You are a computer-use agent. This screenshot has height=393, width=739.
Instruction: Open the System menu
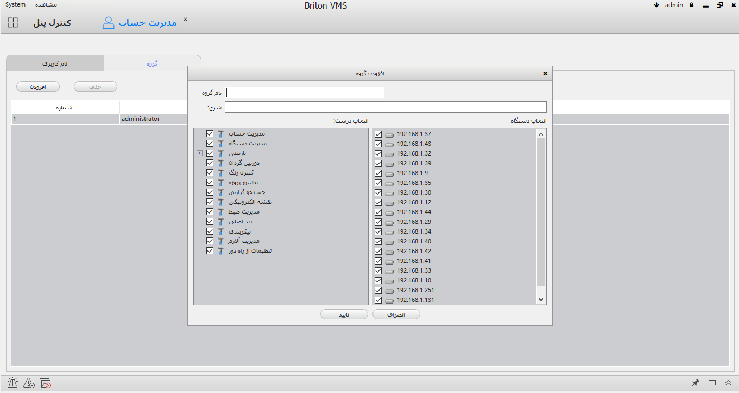click(x=15, y=4)
